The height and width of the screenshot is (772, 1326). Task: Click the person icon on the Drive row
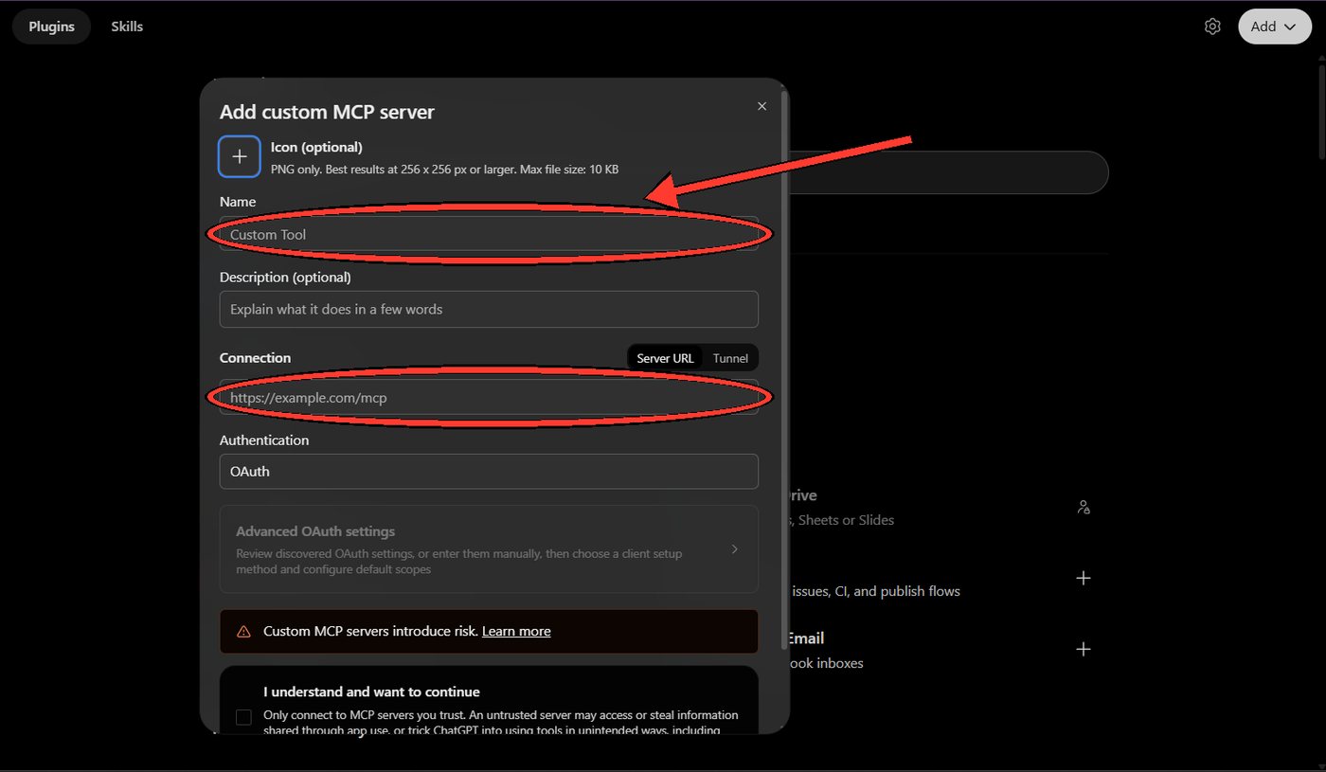click(1084, 507)
